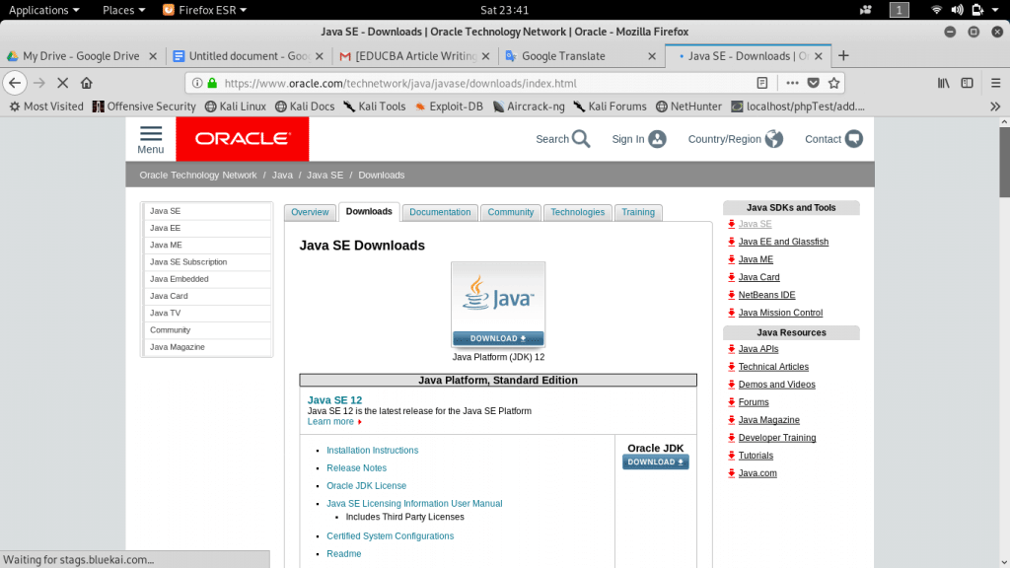The image size is (1010, 568).
Task: Stop page loading with X button
Action: point(63,83)
